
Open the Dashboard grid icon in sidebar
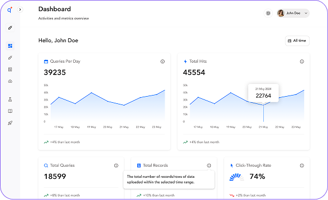coord(10,46)
